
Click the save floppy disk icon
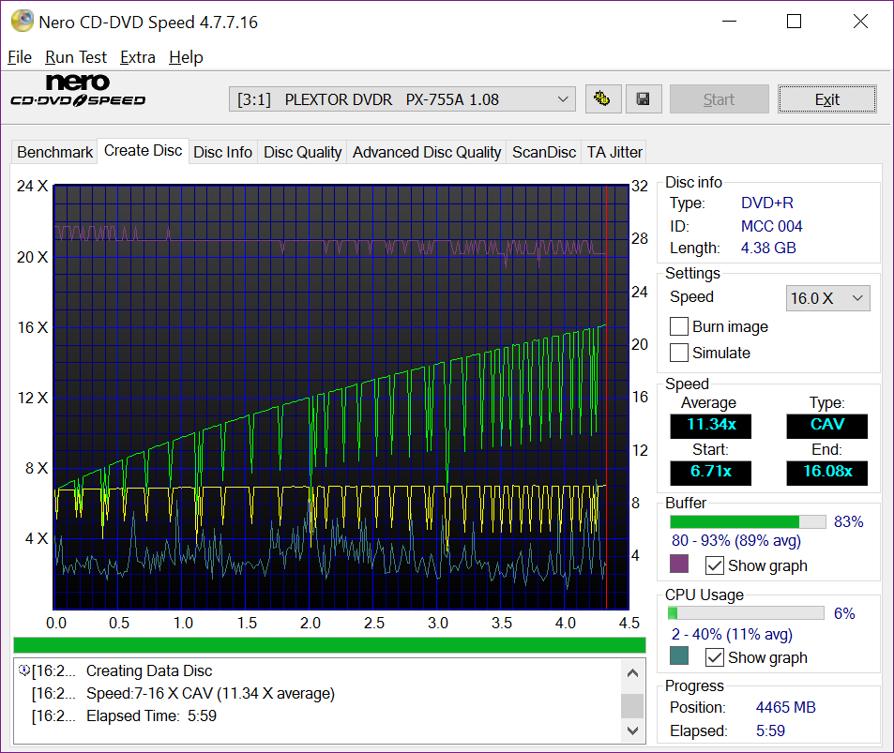click(x=644, y=99)
